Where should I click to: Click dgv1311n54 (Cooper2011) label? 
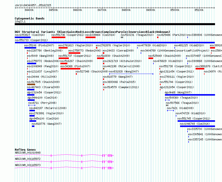tap(177, 71)
